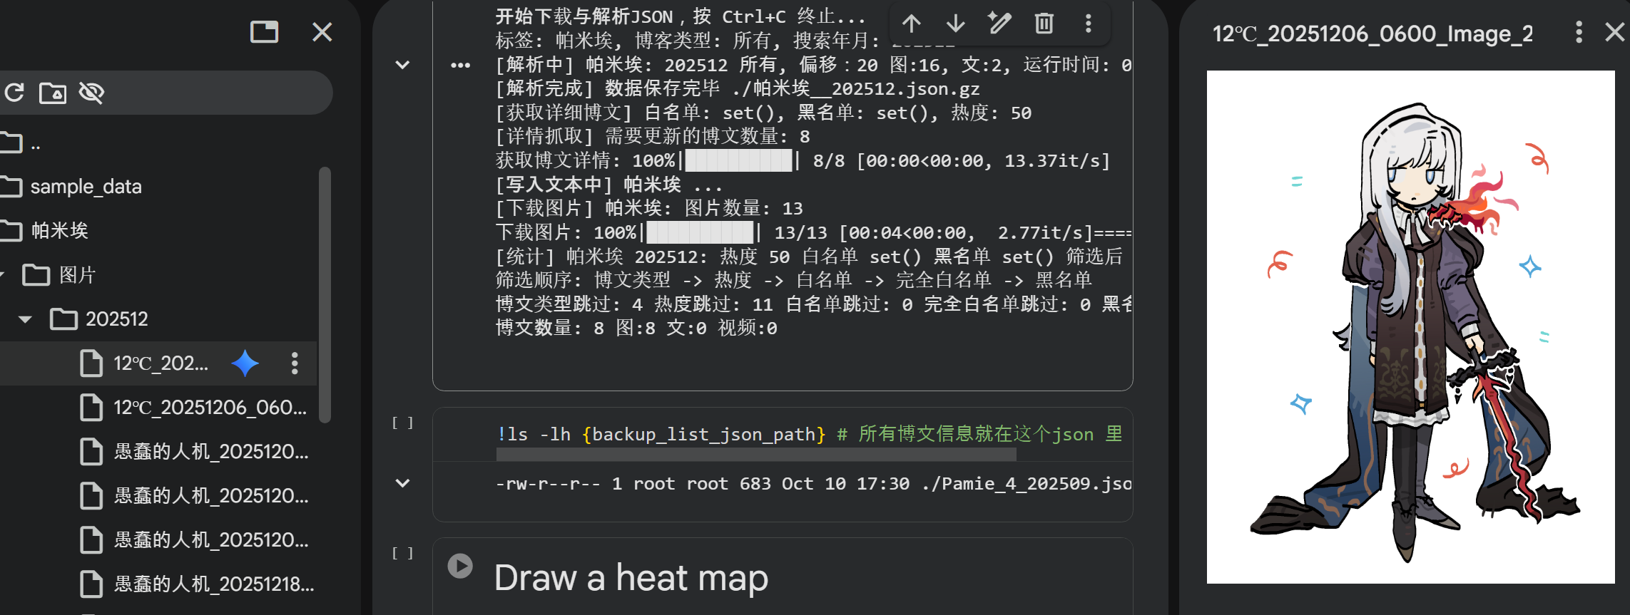Open the image preview panel's three-dot menu

point(1579,32)
